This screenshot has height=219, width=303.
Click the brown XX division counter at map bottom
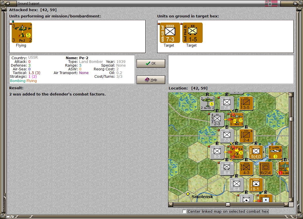[x=266, y=198]
